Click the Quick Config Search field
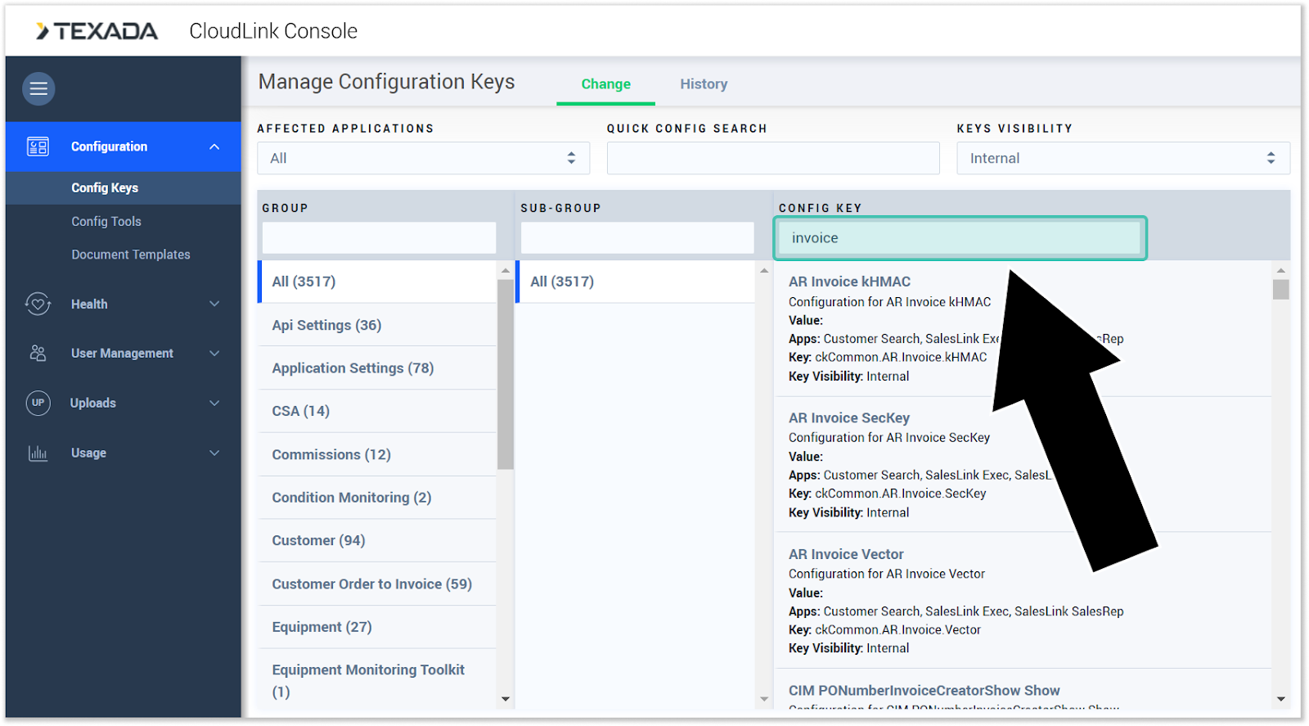Viewport: 1309px width, 726px height. coord(772,158)
